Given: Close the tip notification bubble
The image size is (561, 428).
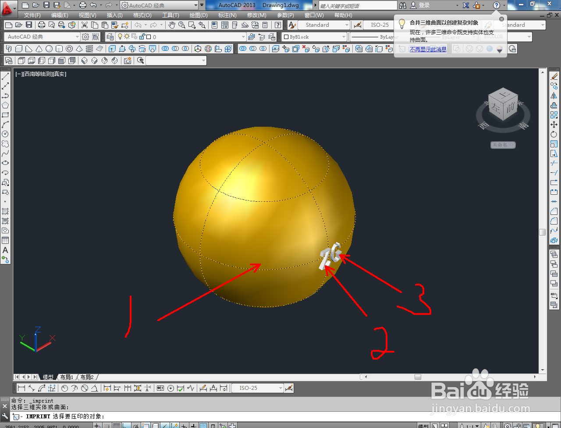Looking at the screenshot, I should pos(502,19).
